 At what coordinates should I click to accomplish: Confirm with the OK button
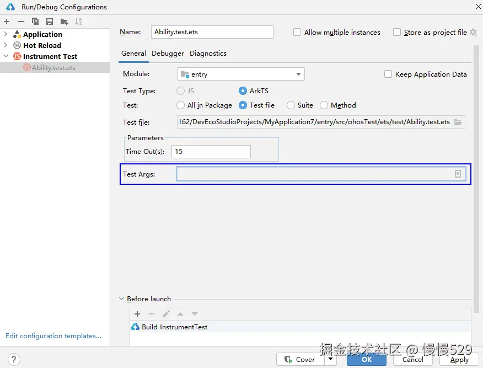pyautogui.click(x=367, y=359)
